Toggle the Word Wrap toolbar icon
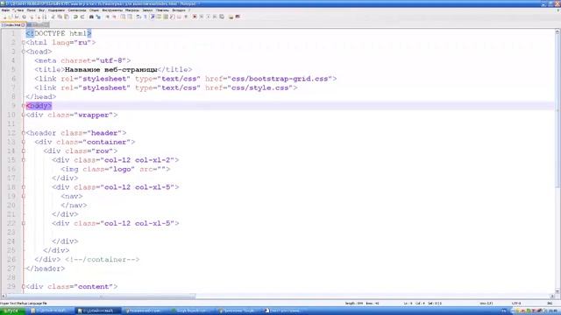Viewport: 561px width, 315px height. tap(138, 17)
